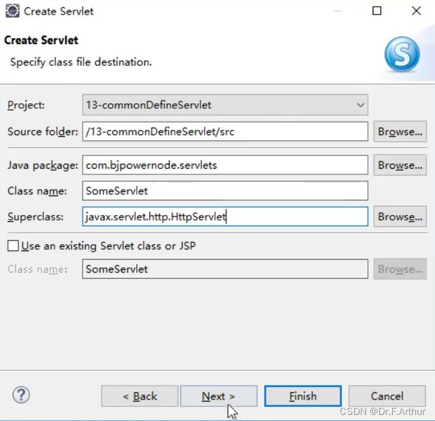Browse for the Superclass
The image size is (435, 421).
400,216
